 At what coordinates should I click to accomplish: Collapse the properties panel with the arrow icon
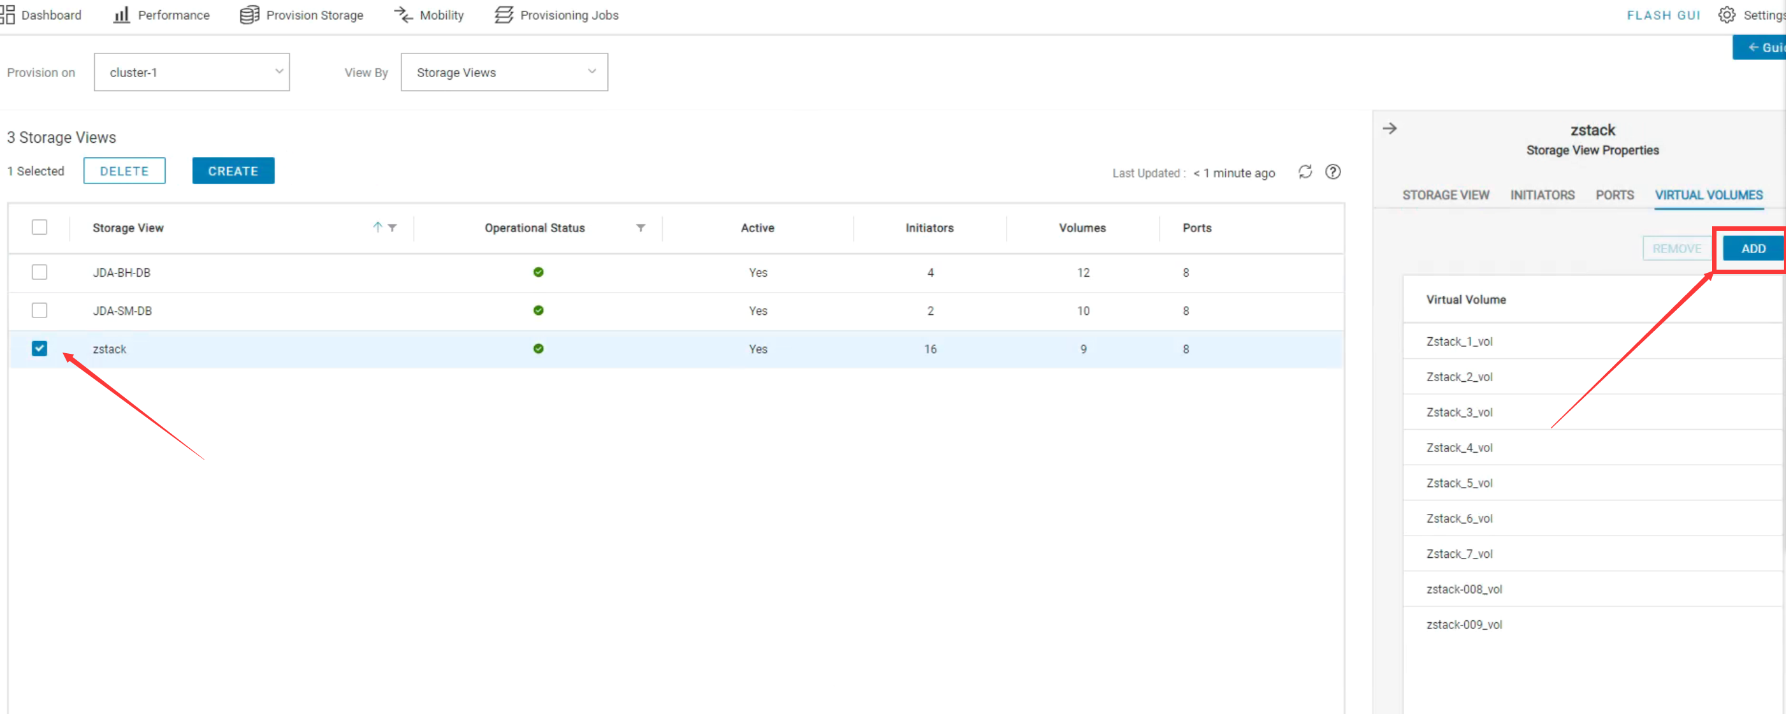(1390, 128)
